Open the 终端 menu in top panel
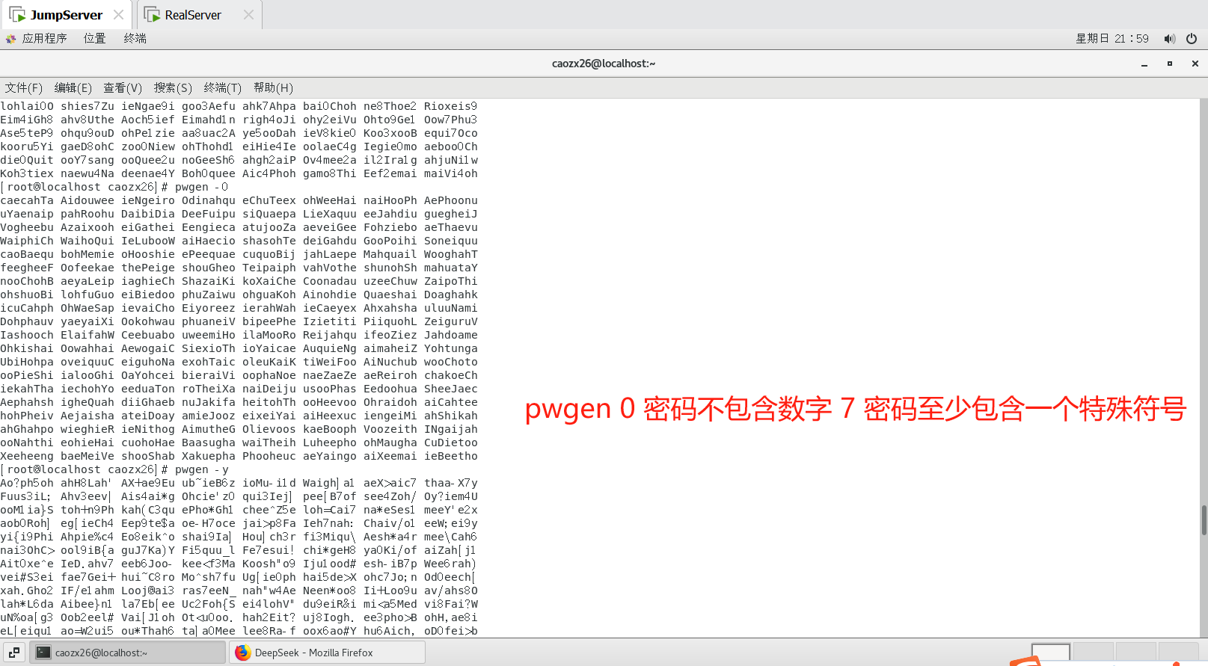The height and width of the screenshot is (666, 1208). point(135,38)
